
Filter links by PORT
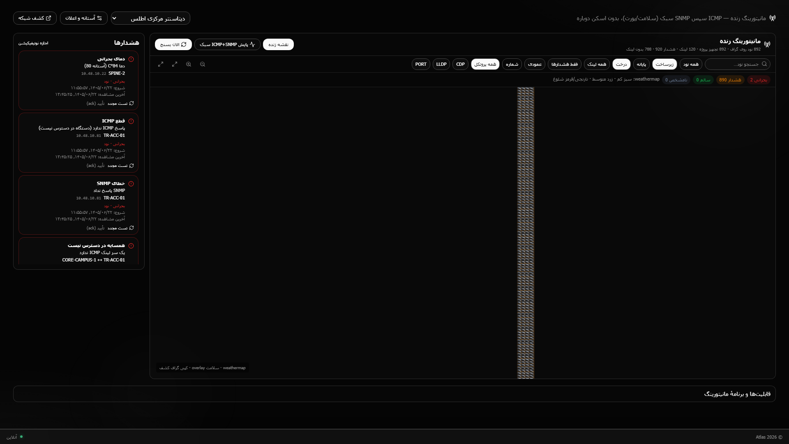(x=421, y=64)
